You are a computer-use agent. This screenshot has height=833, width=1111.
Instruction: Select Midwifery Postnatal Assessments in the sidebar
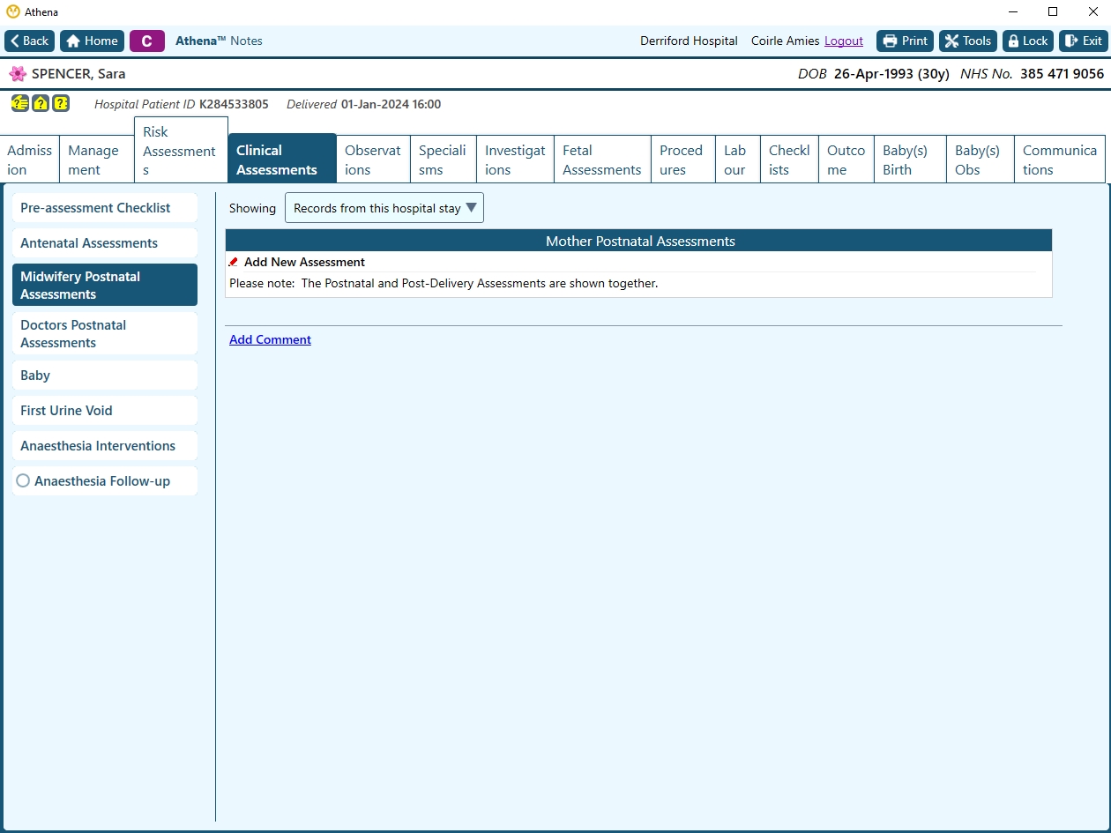(x=105, y=285)
